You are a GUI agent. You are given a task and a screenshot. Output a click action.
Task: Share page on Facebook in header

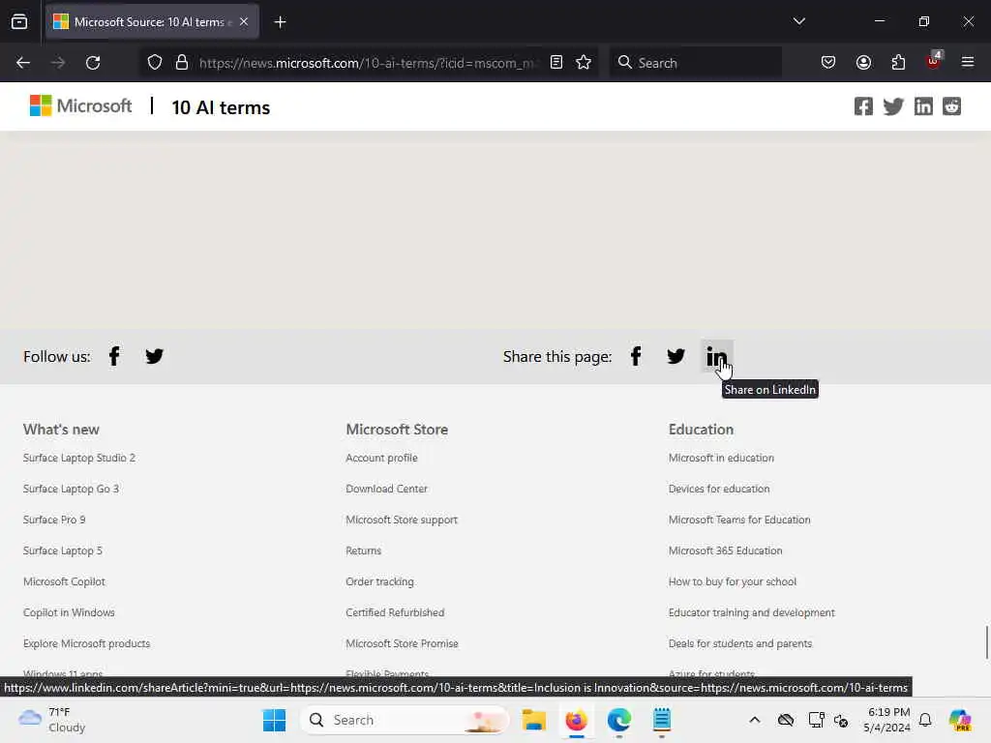pos(863,106)
